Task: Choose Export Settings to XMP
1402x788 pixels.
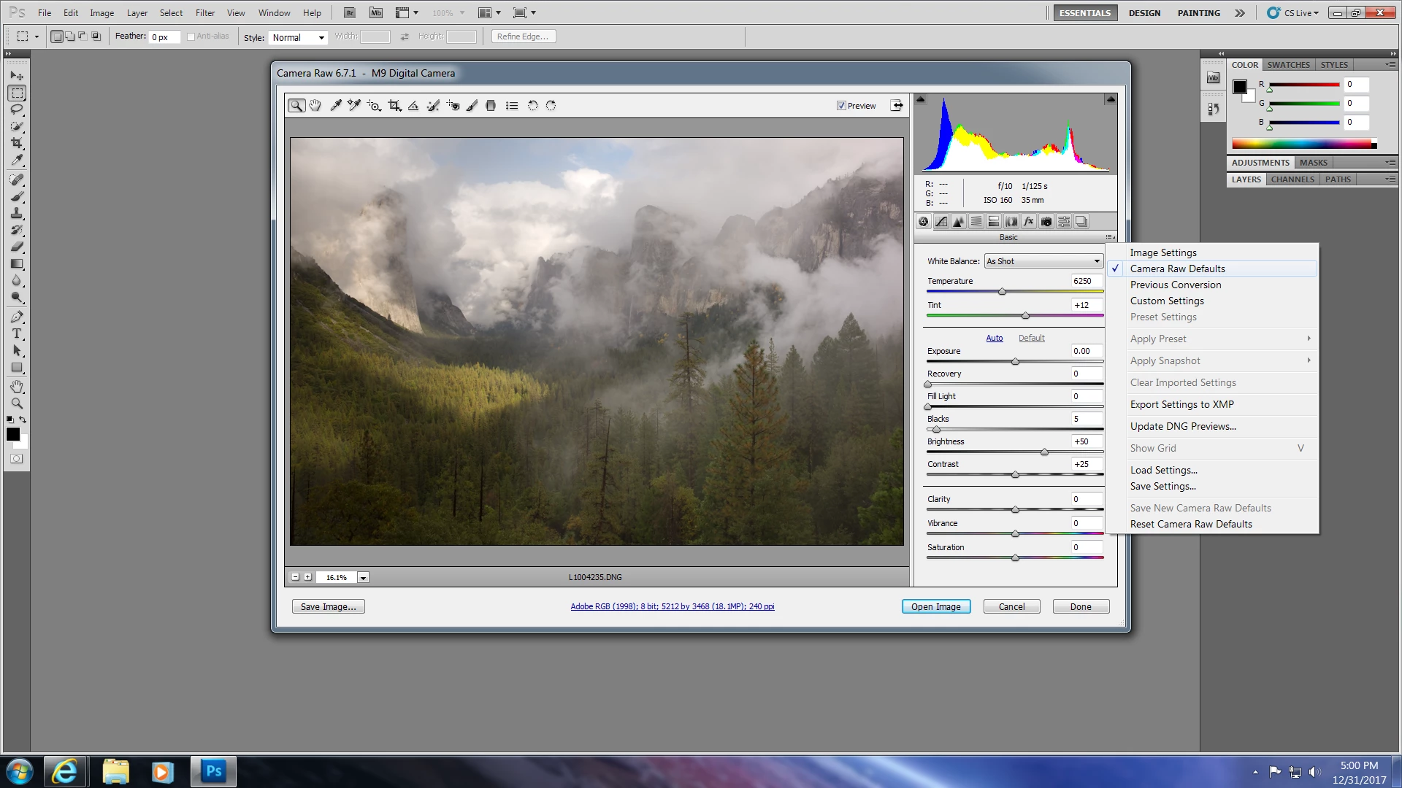Action: (x=1181, y=404)
